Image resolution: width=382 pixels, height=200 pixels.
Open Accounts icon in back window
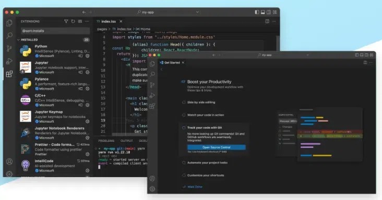(x=9, y=162)
